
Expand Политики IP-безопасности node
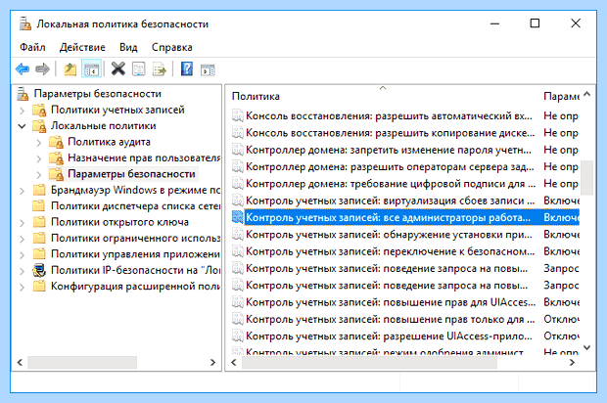coord(23,271)
